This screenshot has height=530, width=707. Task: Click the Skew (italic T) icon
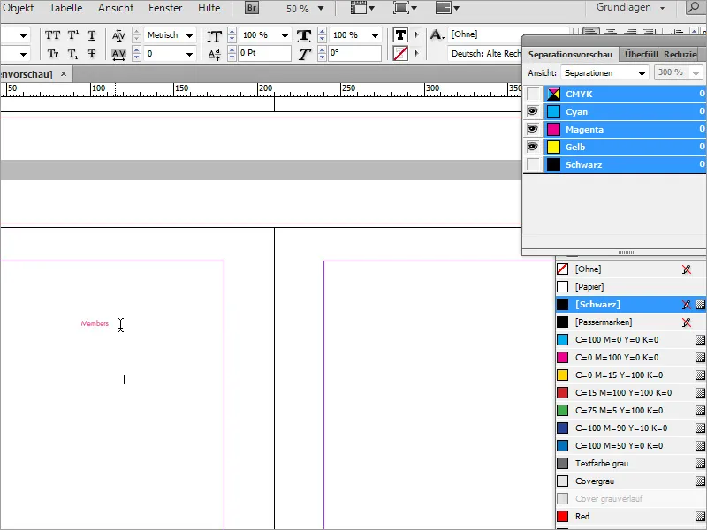coord(304,54)
